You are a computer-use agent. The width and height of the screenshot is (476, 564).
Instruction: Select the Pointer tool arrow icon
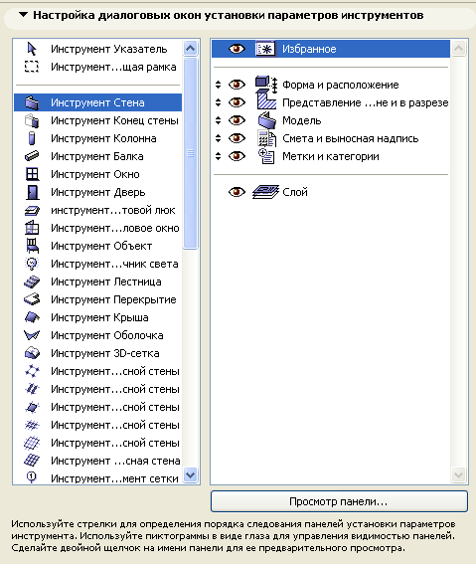32,49
